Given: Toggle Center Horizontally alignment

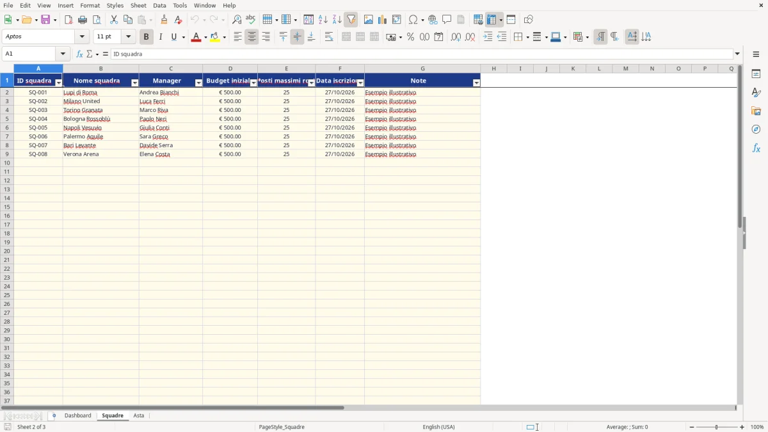Looking at the screenshot, I should coord(252,37).
